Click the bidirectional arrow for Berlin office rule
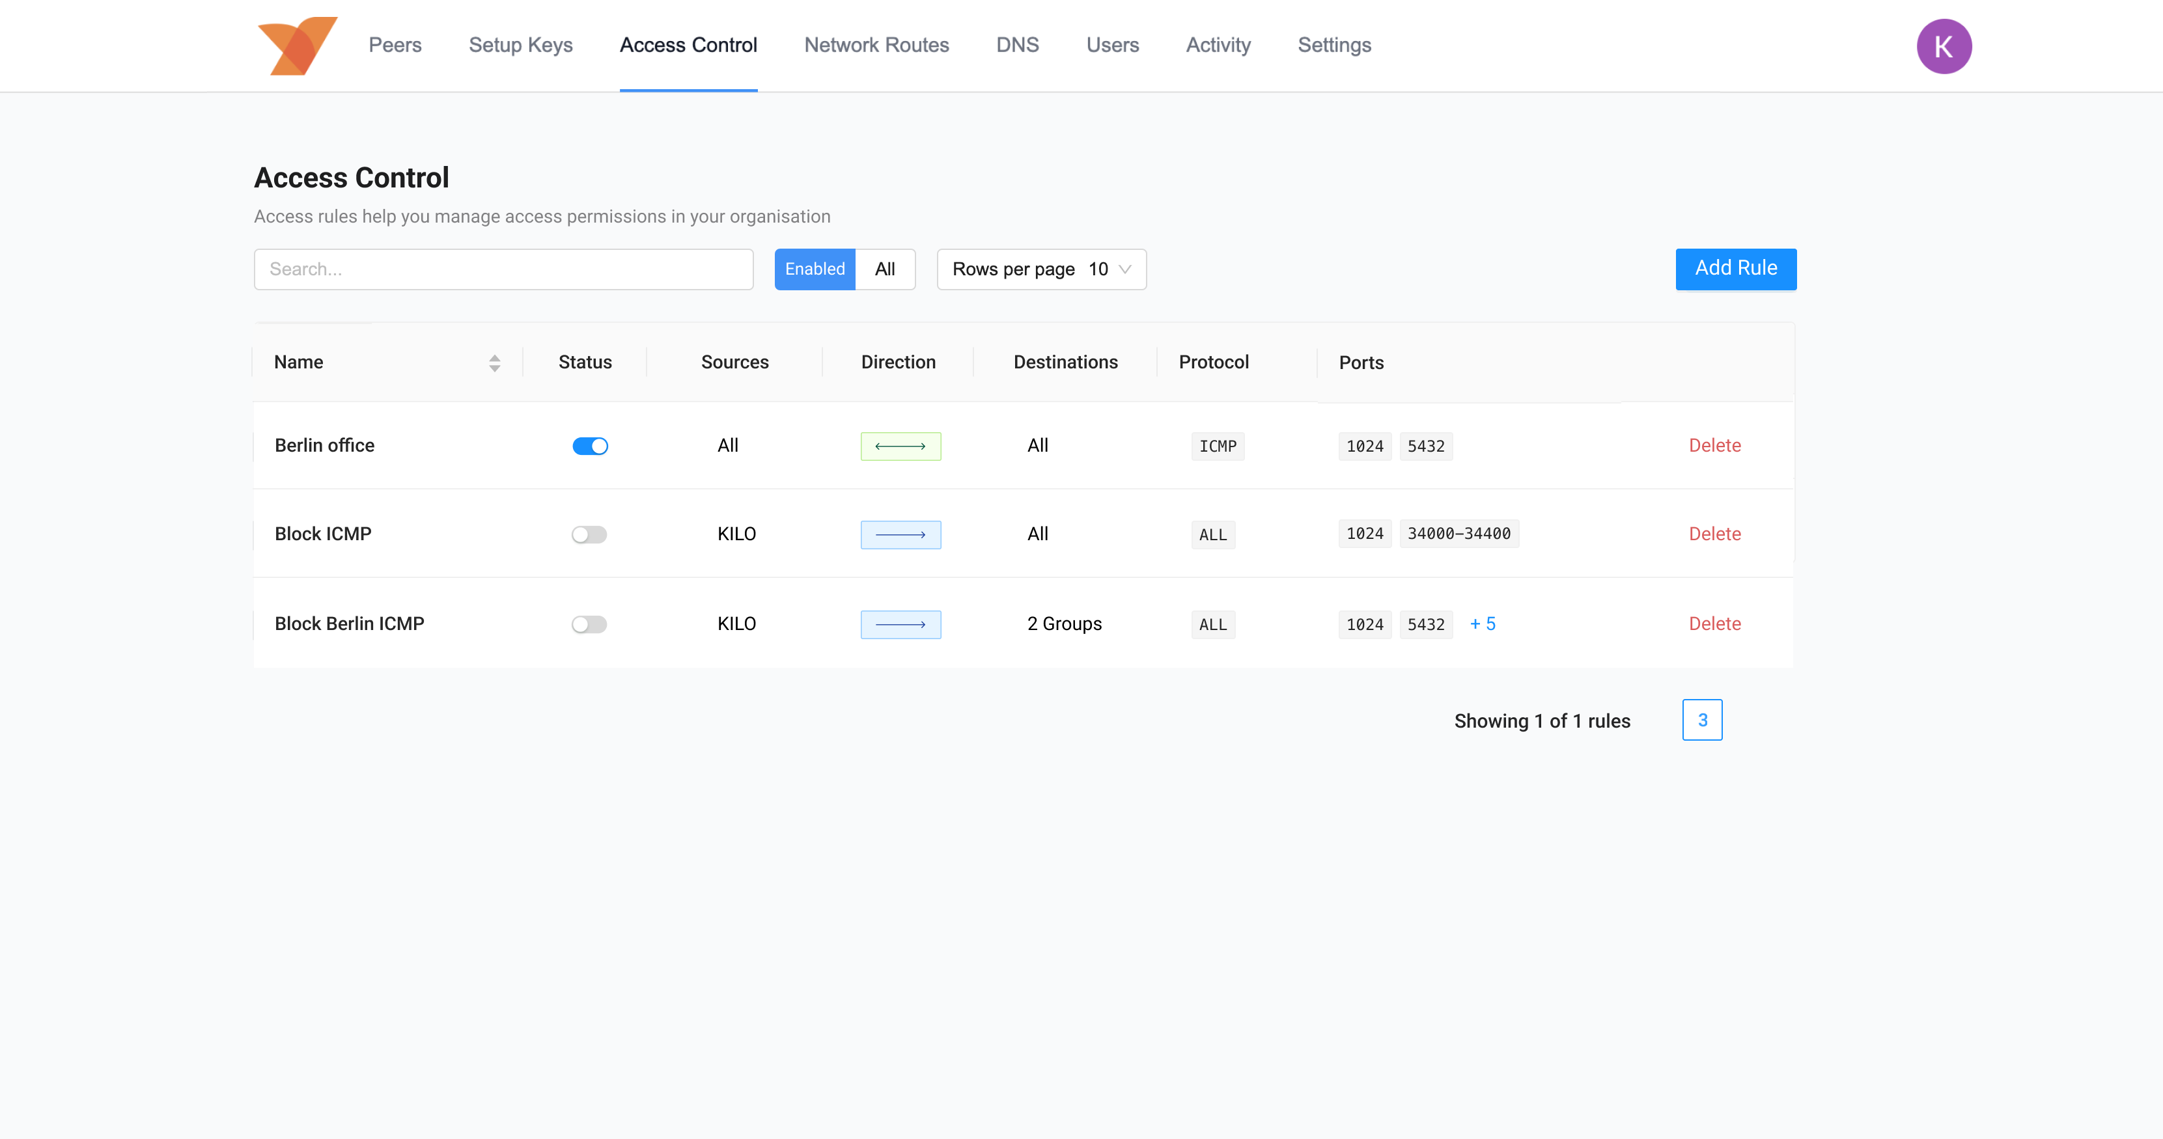This screenshot has height=1139, width=2163. click(901, 446)
